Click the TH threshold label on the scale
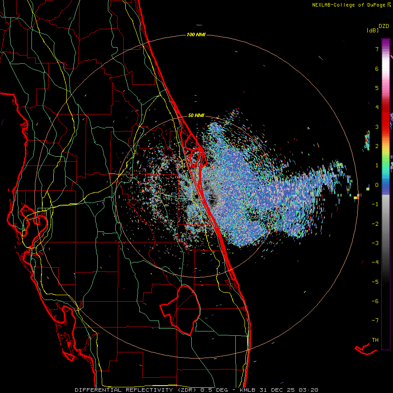 (375, 340)
